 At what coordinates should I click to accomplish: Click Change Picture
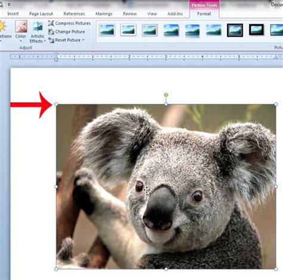(x=66, y=32)
